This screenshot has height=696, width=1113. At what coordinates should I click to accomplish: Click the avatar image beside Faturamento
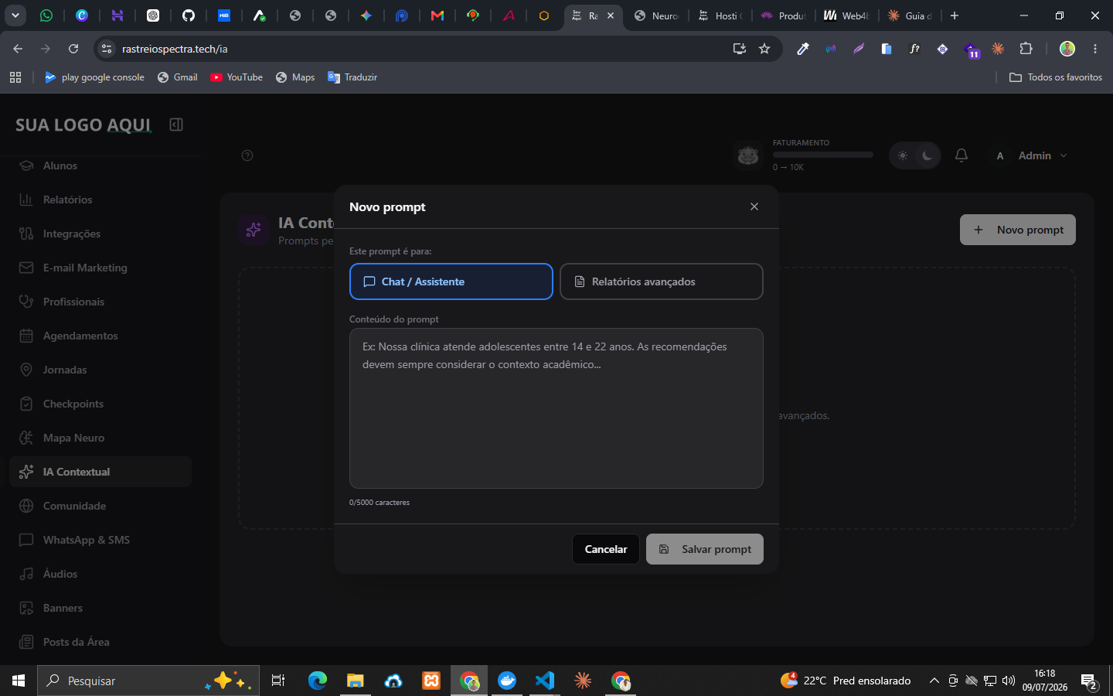(748, 155)
